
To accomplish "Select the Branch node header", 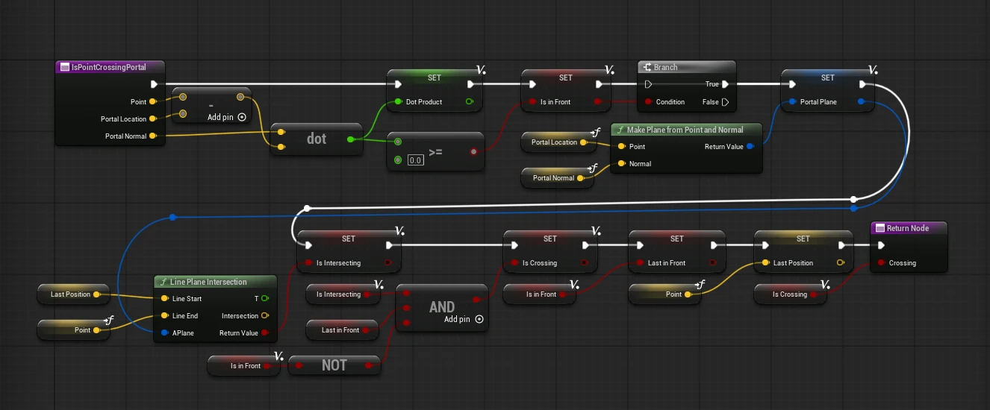I will click(687, 67).
